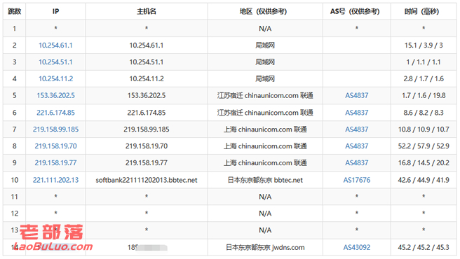Click the 主机名 column header
Screen dimensions: 460x259
(147, 11)
